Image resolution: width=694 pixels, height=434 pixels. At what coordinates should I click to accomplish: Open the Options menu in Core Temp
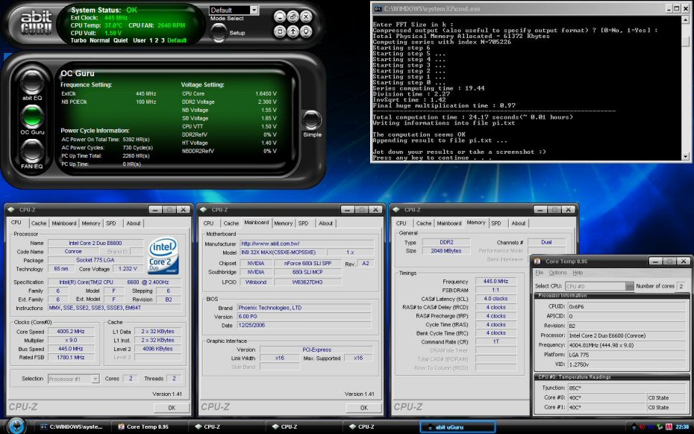pos(557,273)
